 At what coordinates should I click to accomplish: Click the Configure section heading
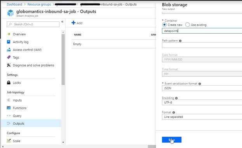(x=14, y=133)
